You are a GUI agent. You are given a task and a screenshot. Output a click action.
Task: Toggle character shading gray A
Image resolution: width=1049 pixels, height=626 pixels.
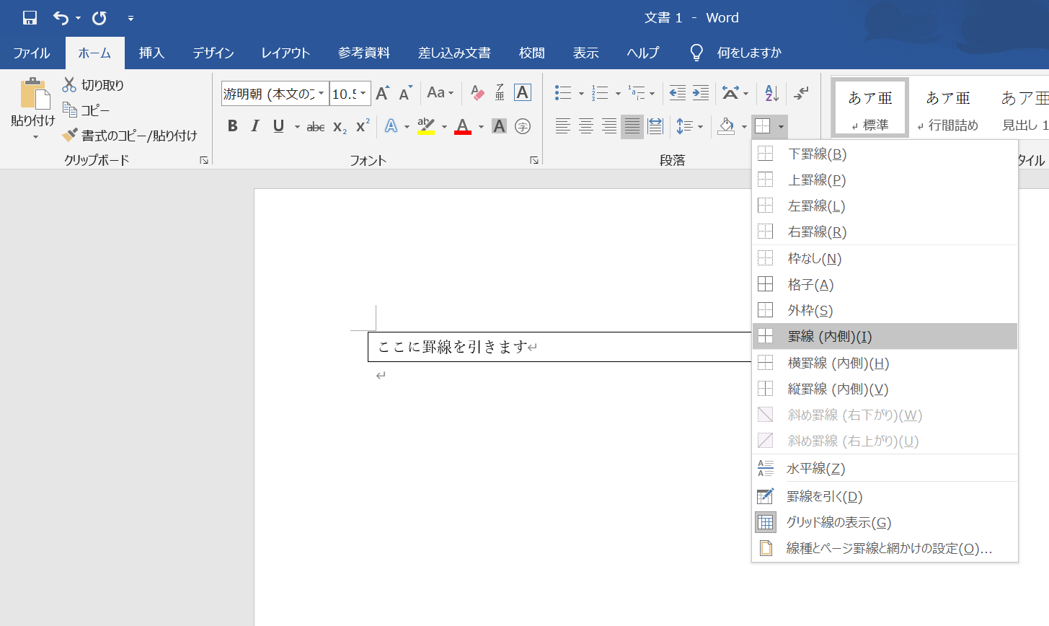pos(499,126)
